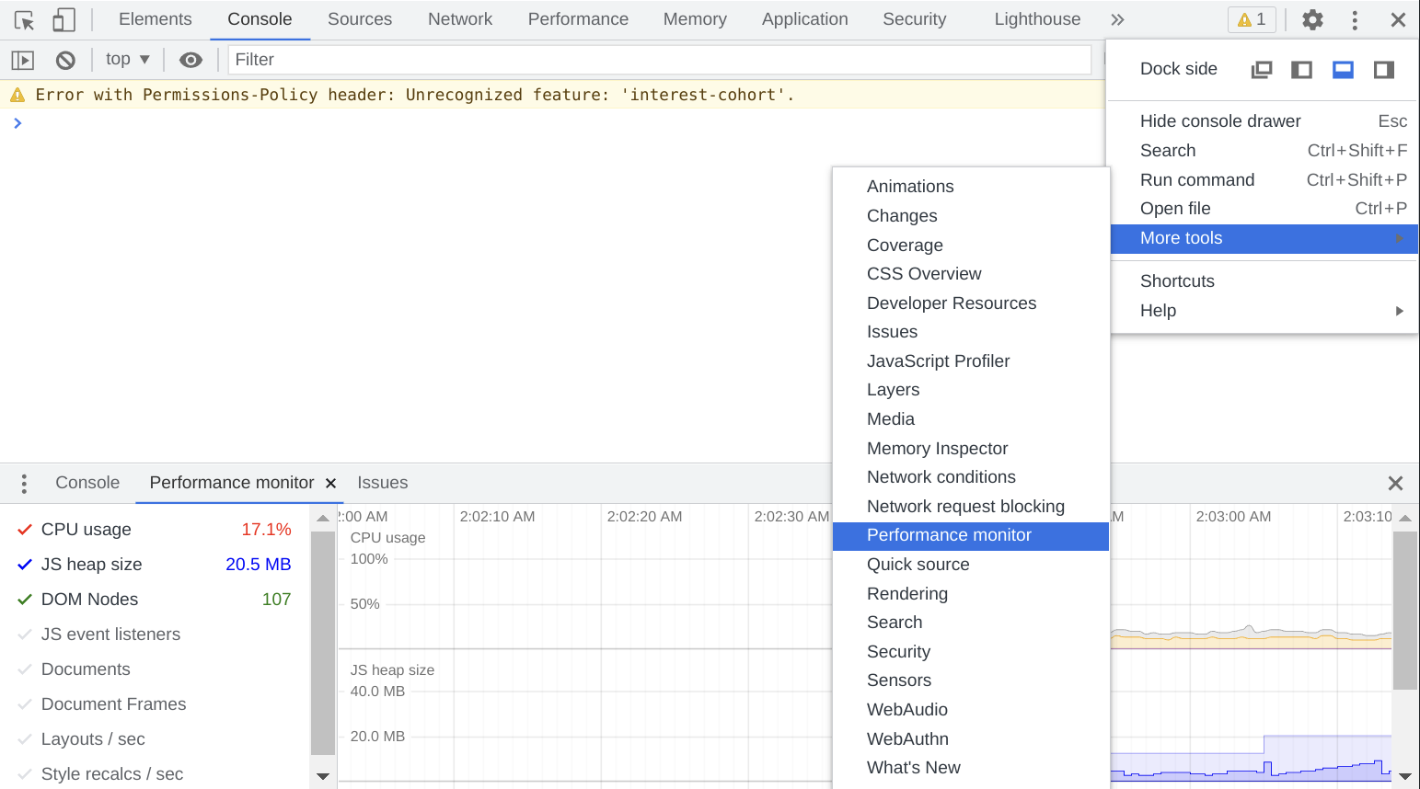Dock DevTools to the left
This screenshot has height=789, width=1420.
coord(1301,70)
